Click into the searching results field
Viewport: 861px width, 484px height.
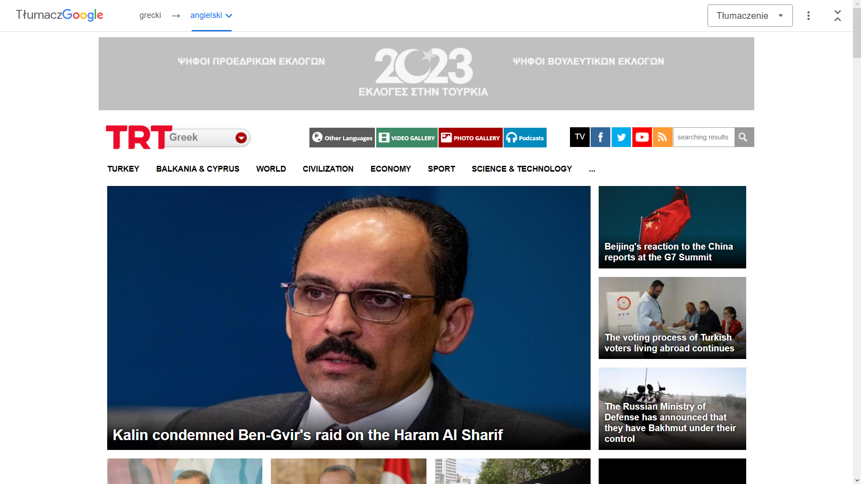tap(704, 137)
